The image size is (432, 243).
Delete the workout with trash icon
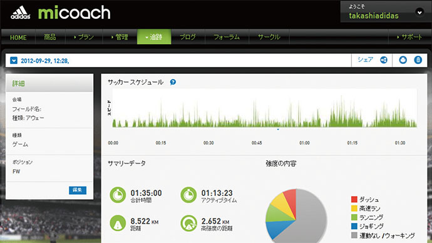tap(418, 59)
